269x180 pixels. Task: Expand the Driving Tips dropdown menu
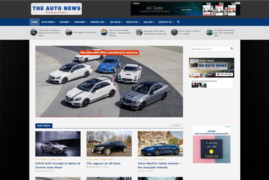point(99,22)
